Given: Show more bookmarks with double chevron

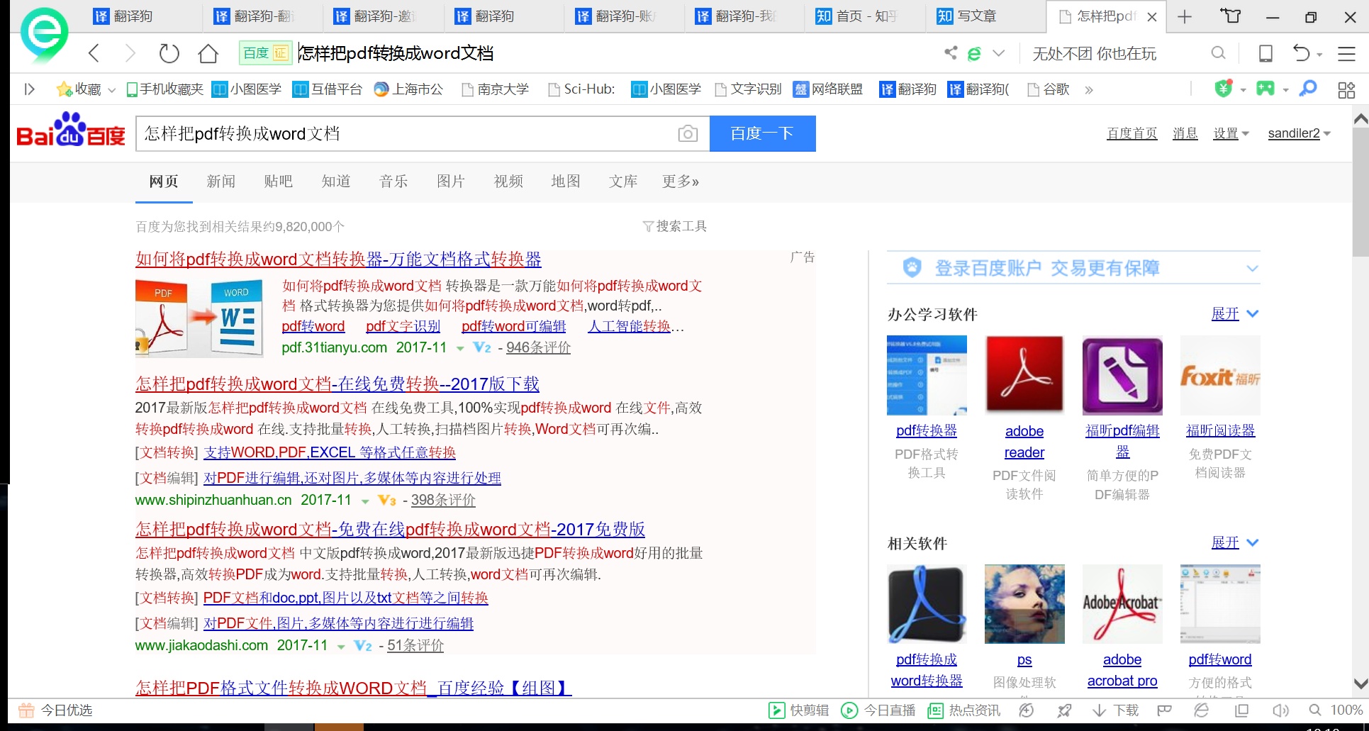Looking at the screenshot, I should tap(1089, 89).
